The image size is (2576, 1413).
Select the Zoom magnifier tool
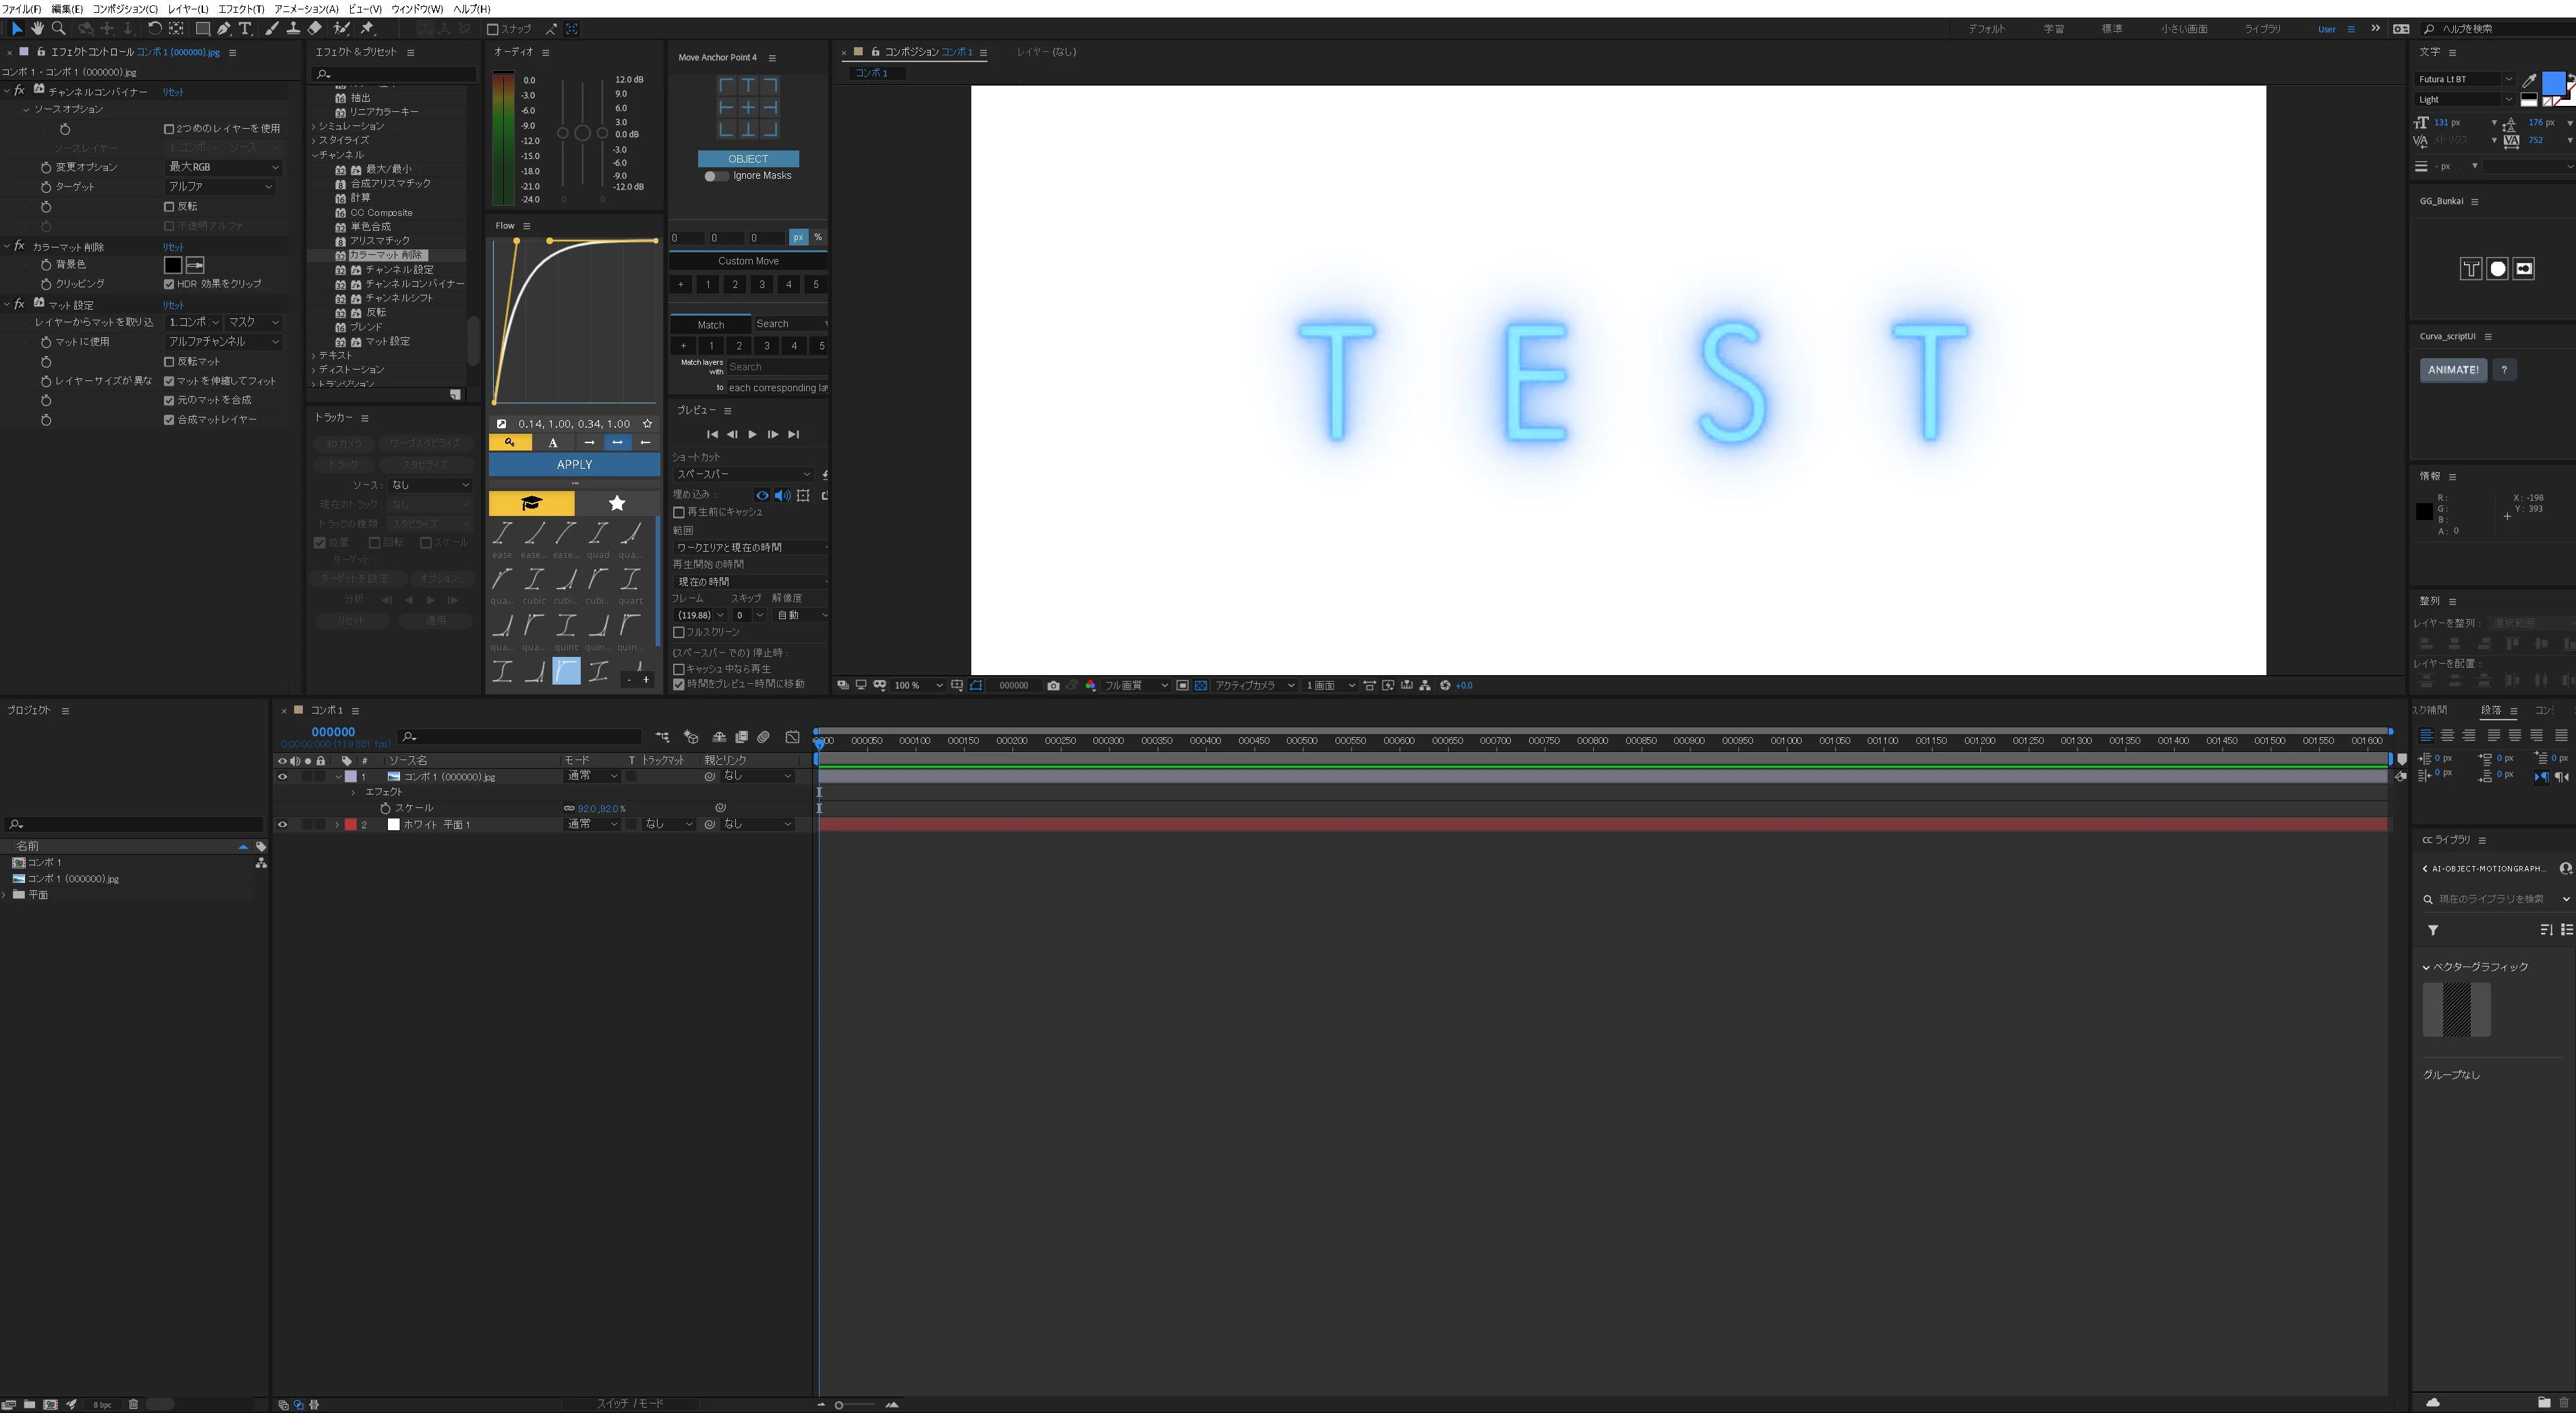pos(59,29)
